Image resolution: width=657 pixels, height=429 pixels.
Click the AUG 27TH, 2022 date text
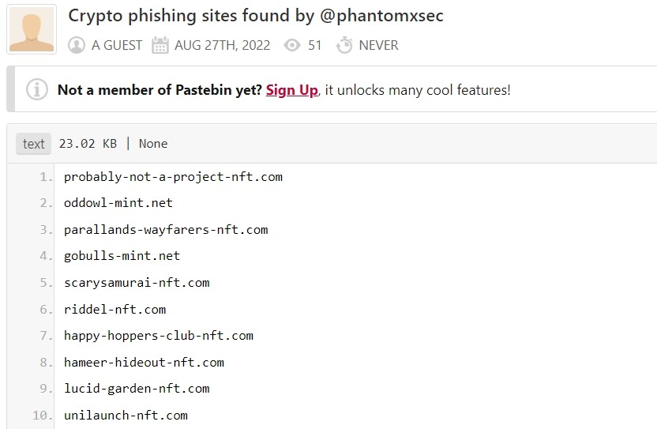click(223, 46)
